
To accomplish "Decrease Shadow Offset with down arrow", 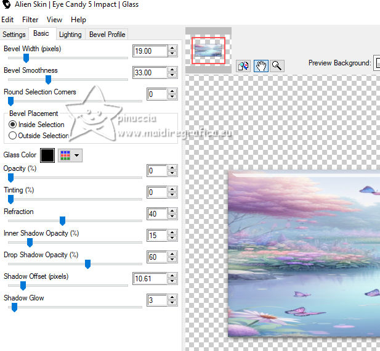I will tap(172, 281).
